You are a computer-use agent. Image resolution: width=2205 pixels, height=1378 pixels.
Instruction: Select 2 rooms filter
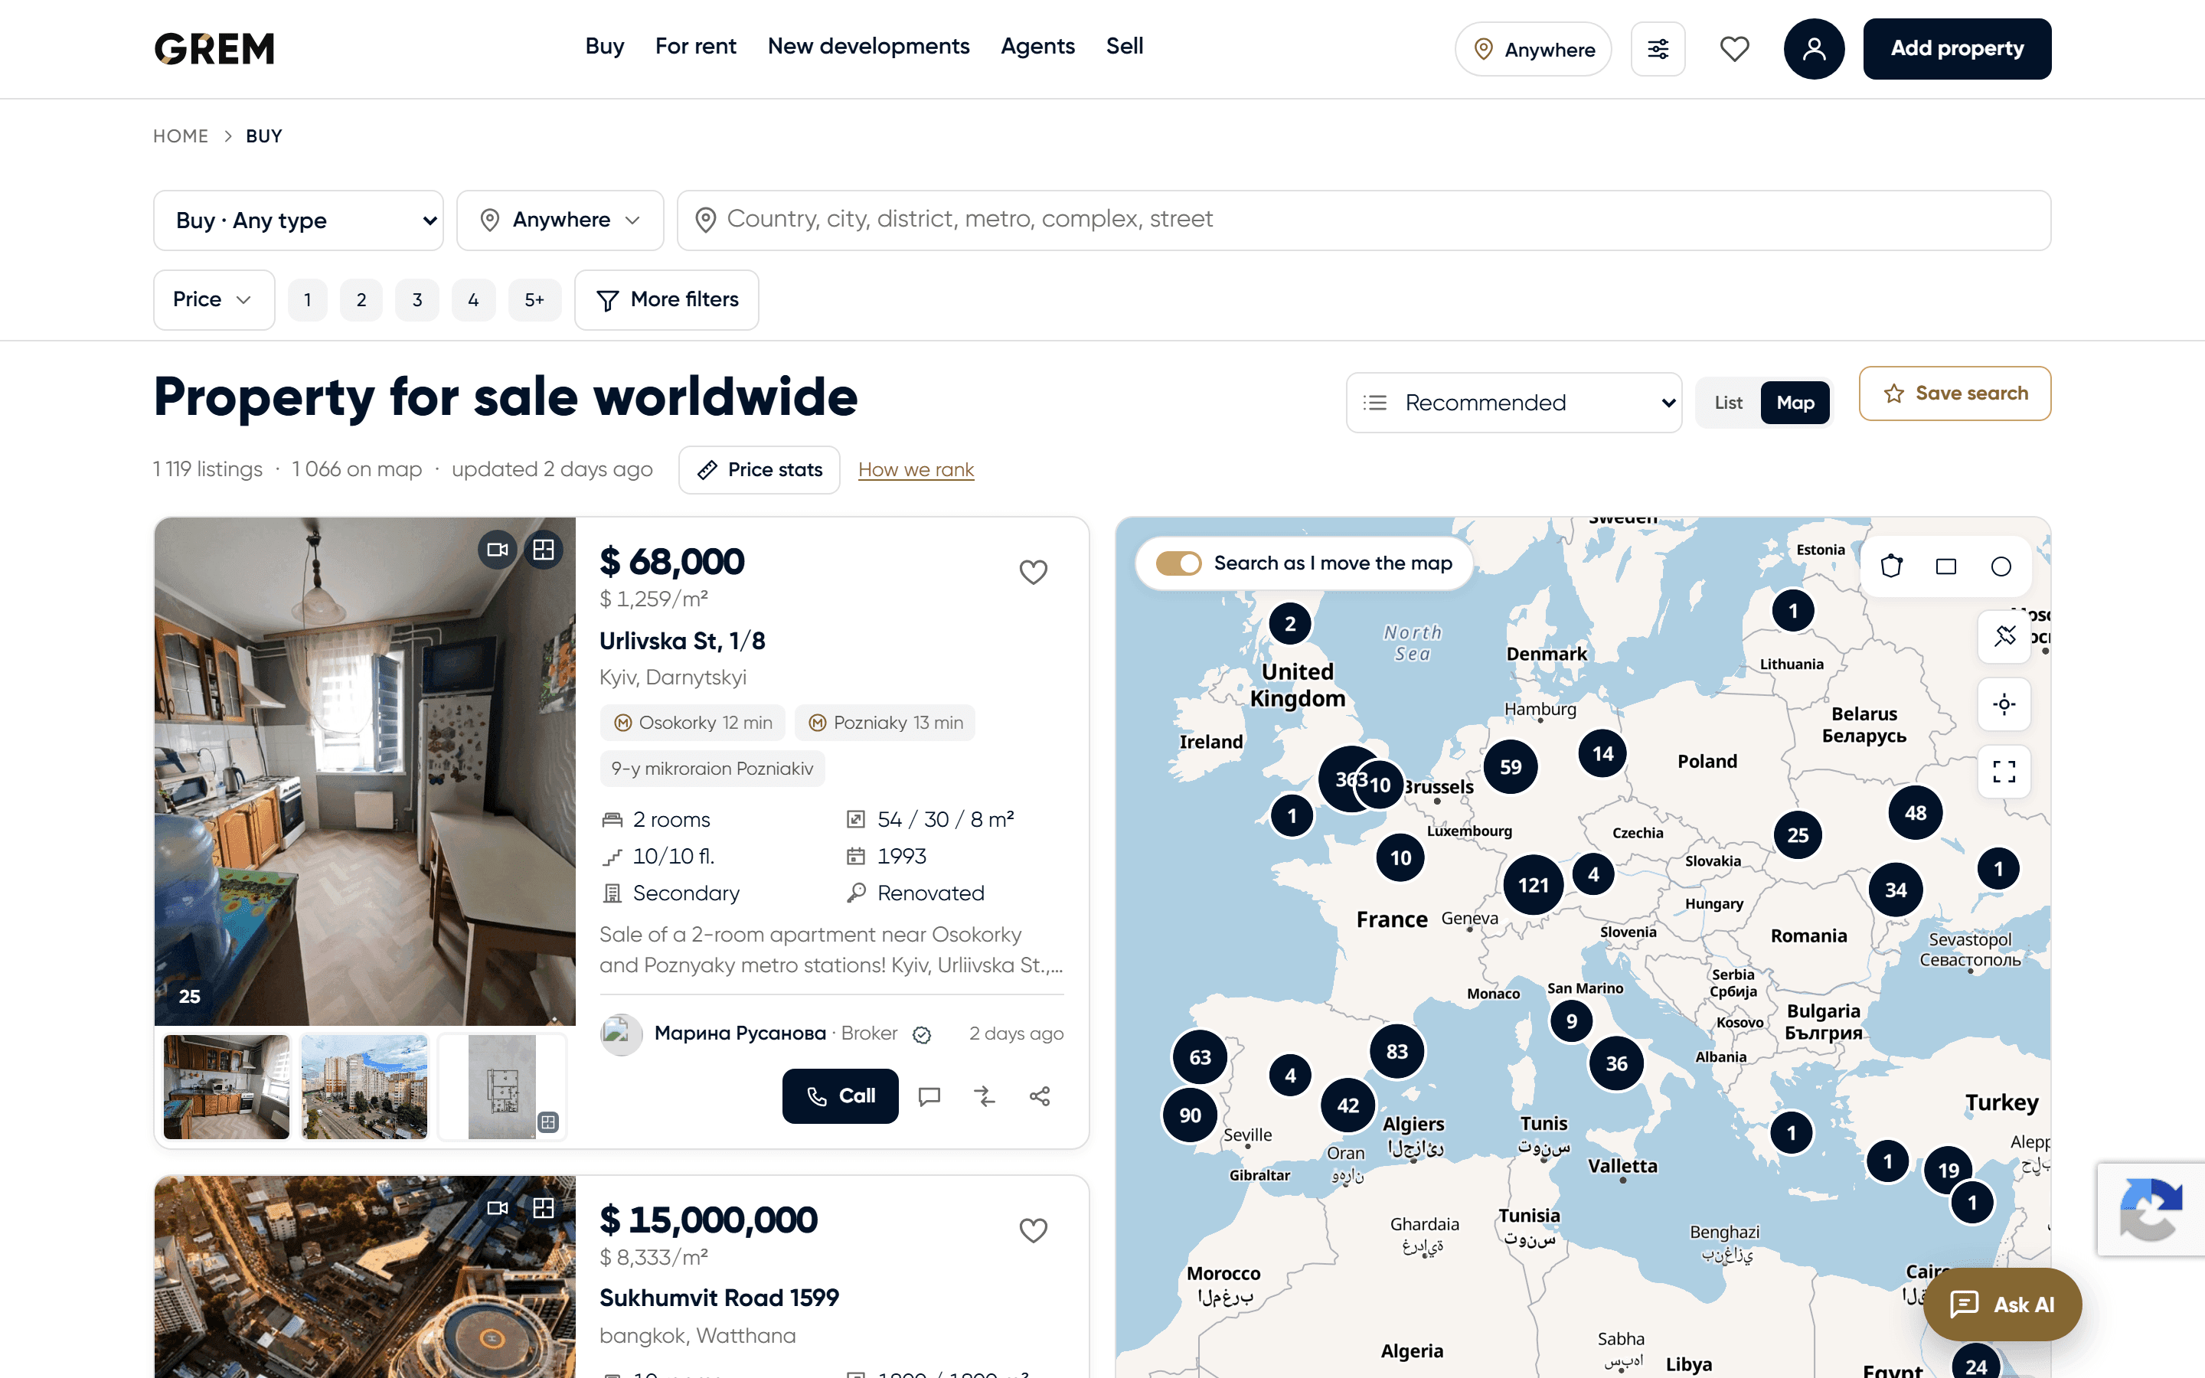[x=361, y=300]
